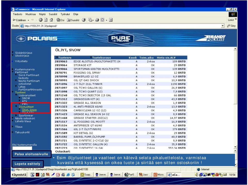Image resolution: width=248 pixels, height=185 pixels.
Task: Click the Brandt Polaris logo
Action: pyautogui.click(x=211, y=38)
